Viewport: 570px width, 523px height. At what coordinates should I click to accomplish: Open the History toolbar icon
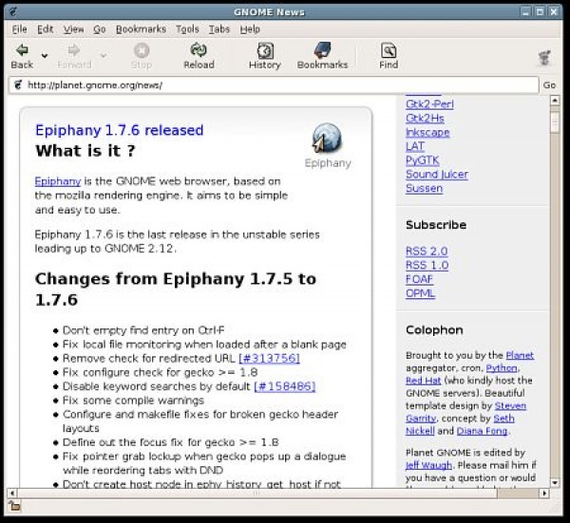tap(264, 50)
